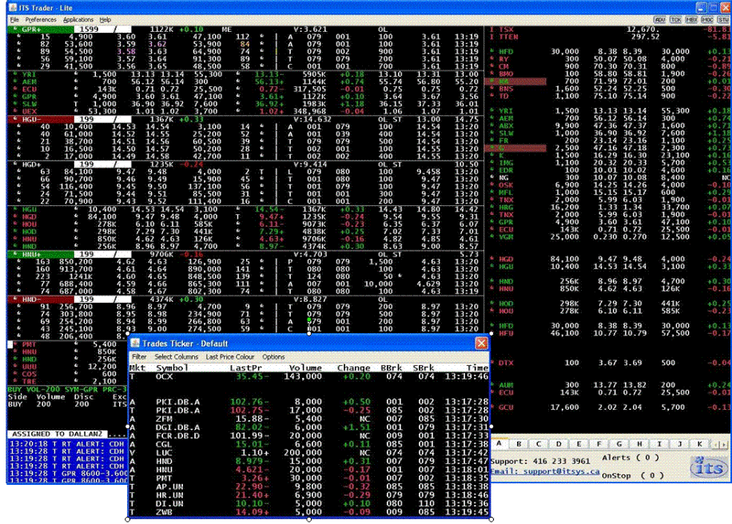Viewport: 732px width, 524px height.
Task: Open Last Price Colour menu
Action: pyautogui.click(x=229, y=356)
